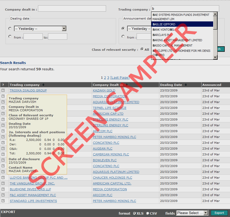Viewport: 230px width, 217px height.
Task: Choose CSV export format
Action: (x=147, y=213)
